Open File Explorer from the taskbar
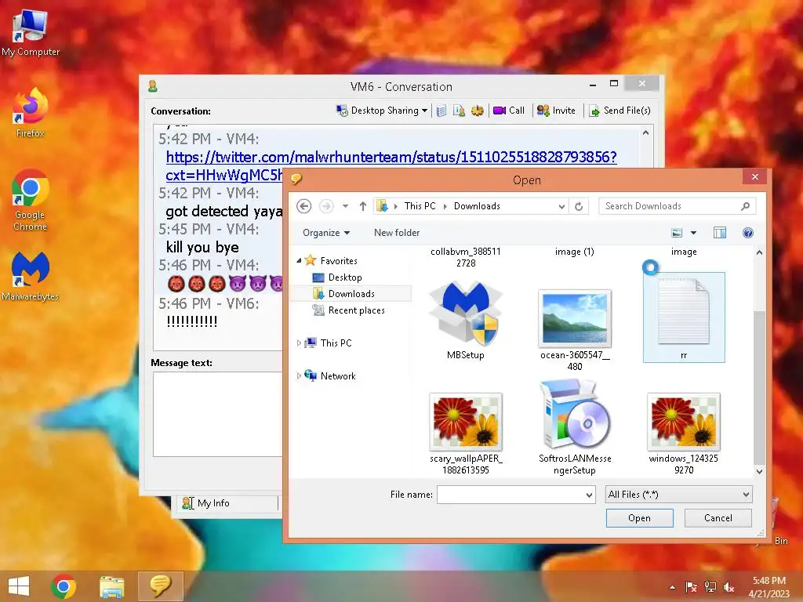Screen dimensions: 803x602 (111, 586)
